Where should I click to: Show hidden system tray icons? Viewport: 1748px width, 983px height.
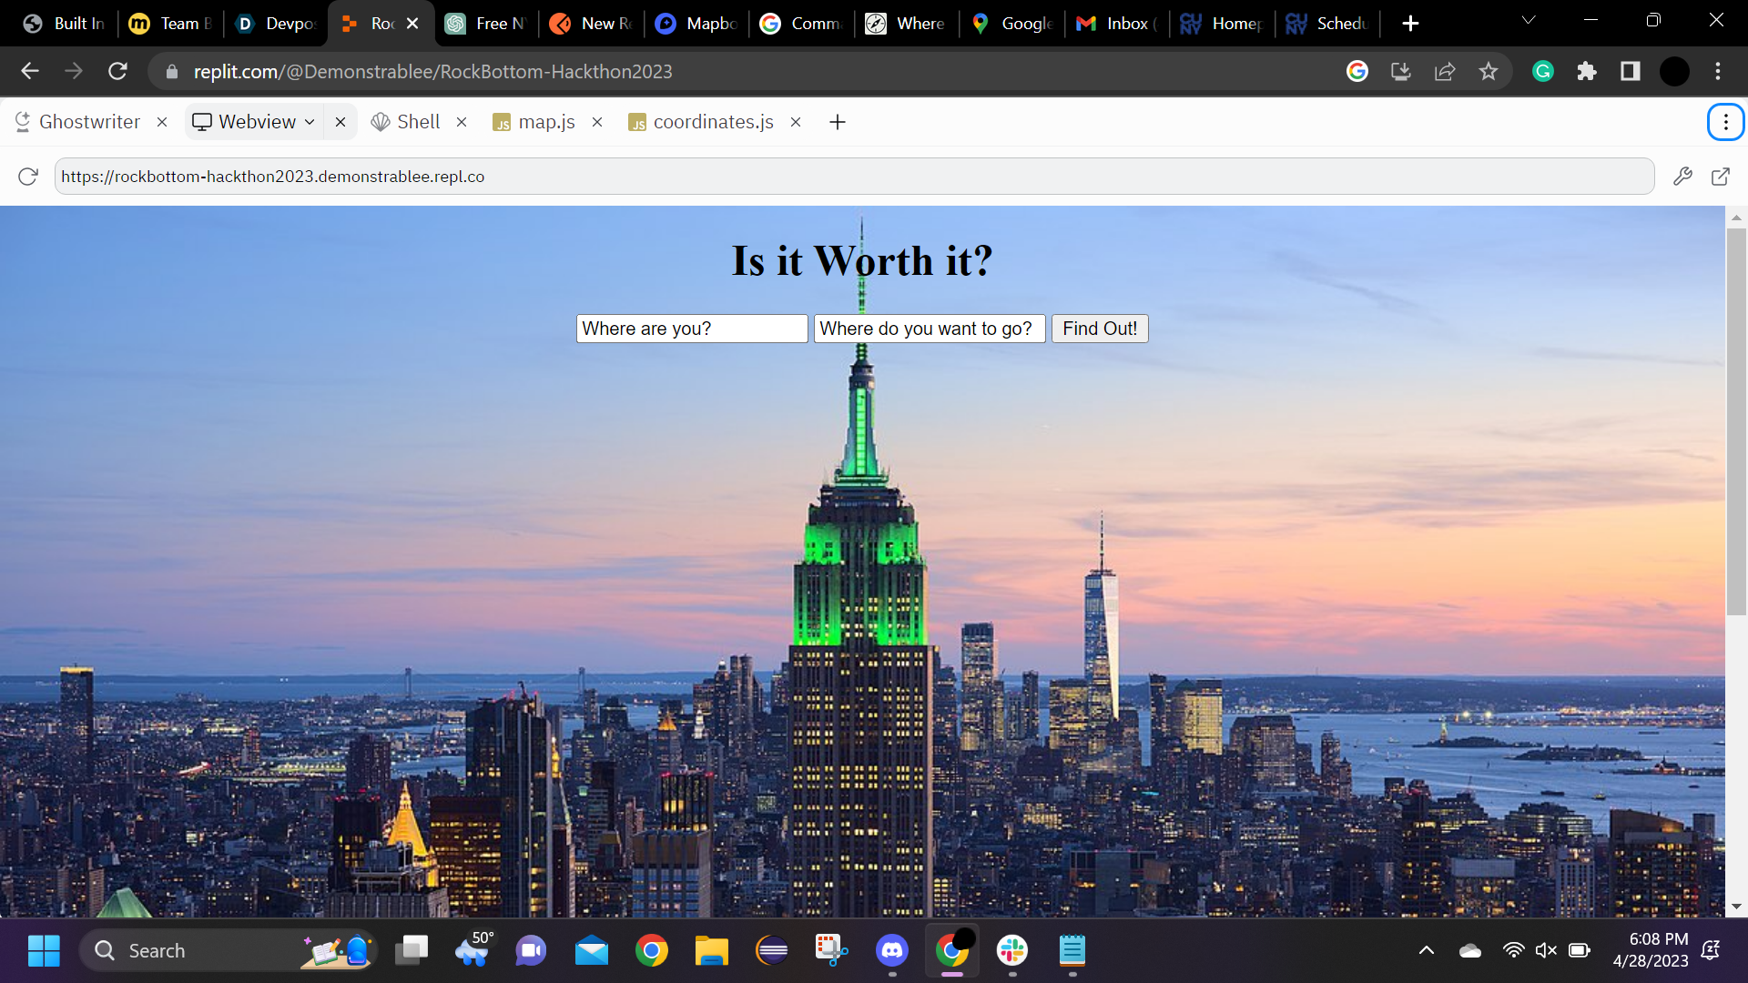1427,950
